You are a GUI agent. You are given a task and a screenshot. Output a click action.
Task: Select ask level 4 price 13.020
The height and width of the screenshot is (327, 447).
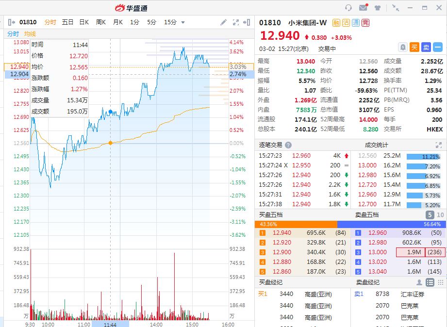(x=378, y=262)
